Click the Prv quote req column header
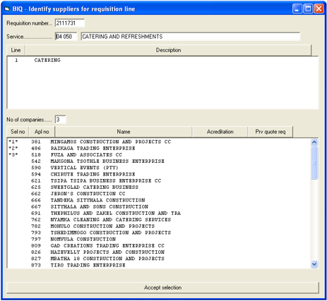The height and width of the screenshot is (301, 327). (x=270, y=132)
